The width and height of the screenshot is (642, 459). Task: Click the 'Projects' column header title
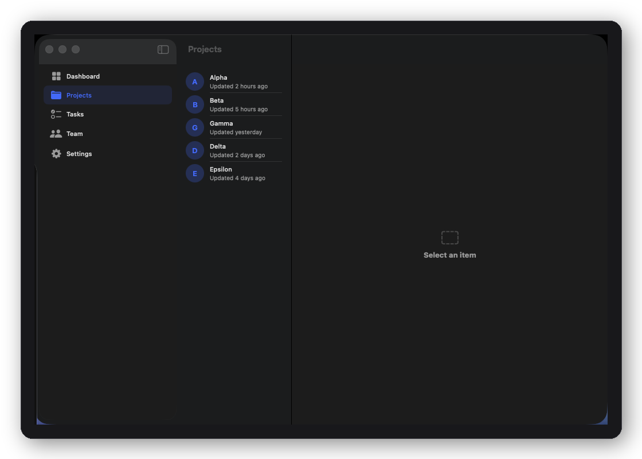[205, 49]
